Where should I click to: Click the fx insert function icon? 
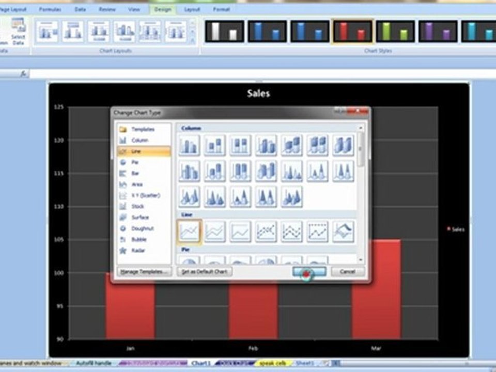click(23, 74)
